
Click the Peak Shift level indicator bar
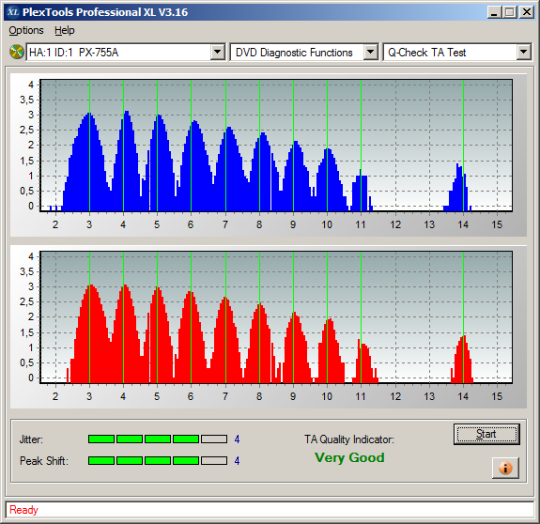click(x=158, y=461)
